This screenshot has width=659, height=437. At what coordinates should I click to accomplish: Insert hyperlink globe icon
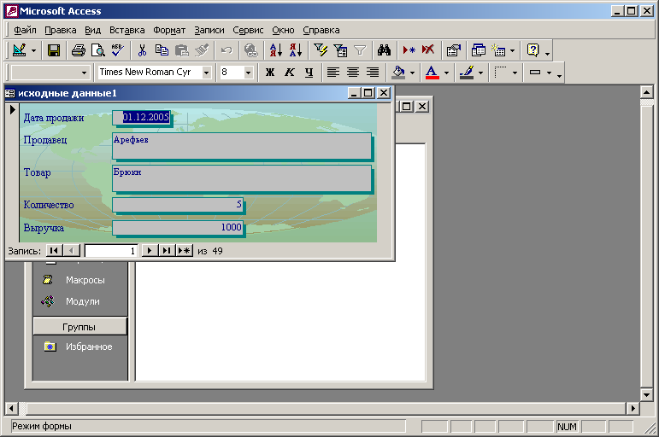click(251, 51)
